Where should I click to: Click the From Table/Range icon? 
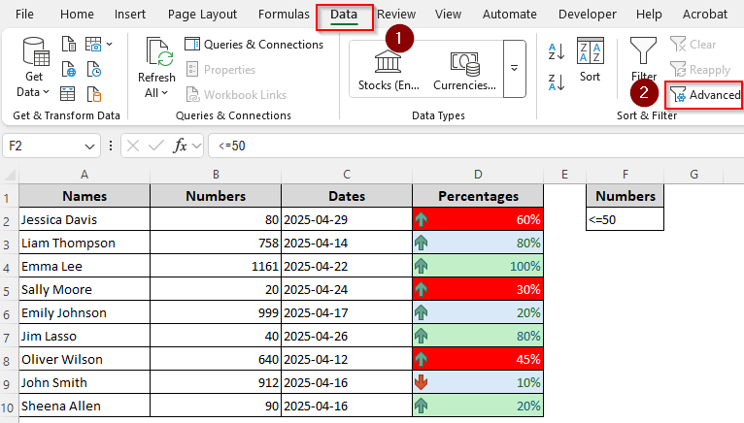tap(67, 94)
